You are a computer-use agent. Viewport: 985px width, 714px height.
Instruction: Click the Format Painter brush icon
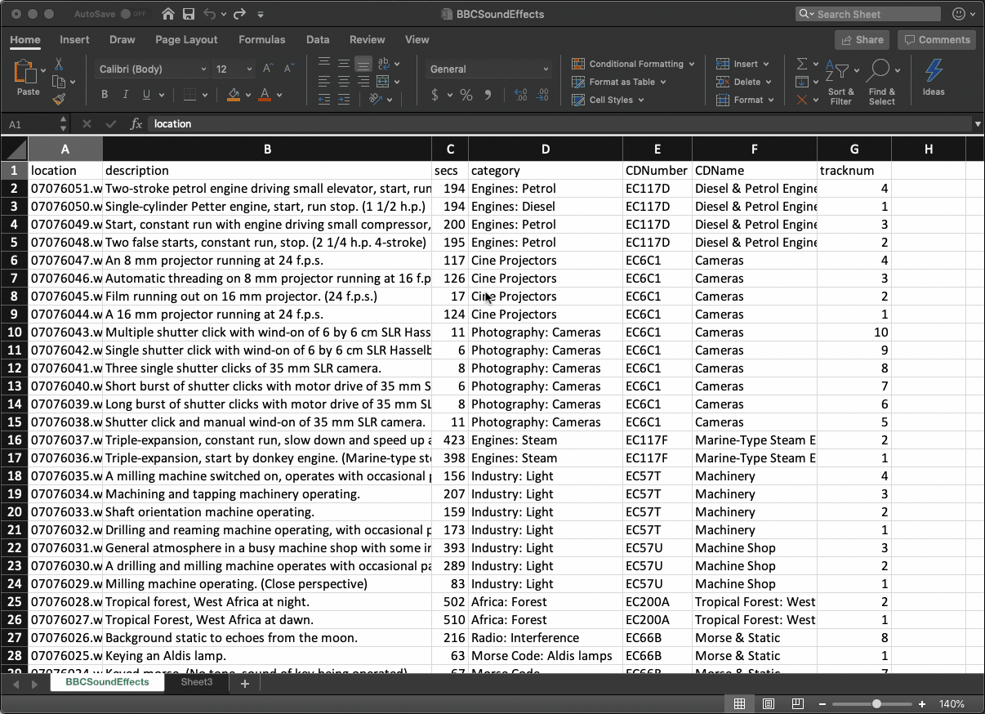[59, 100]
